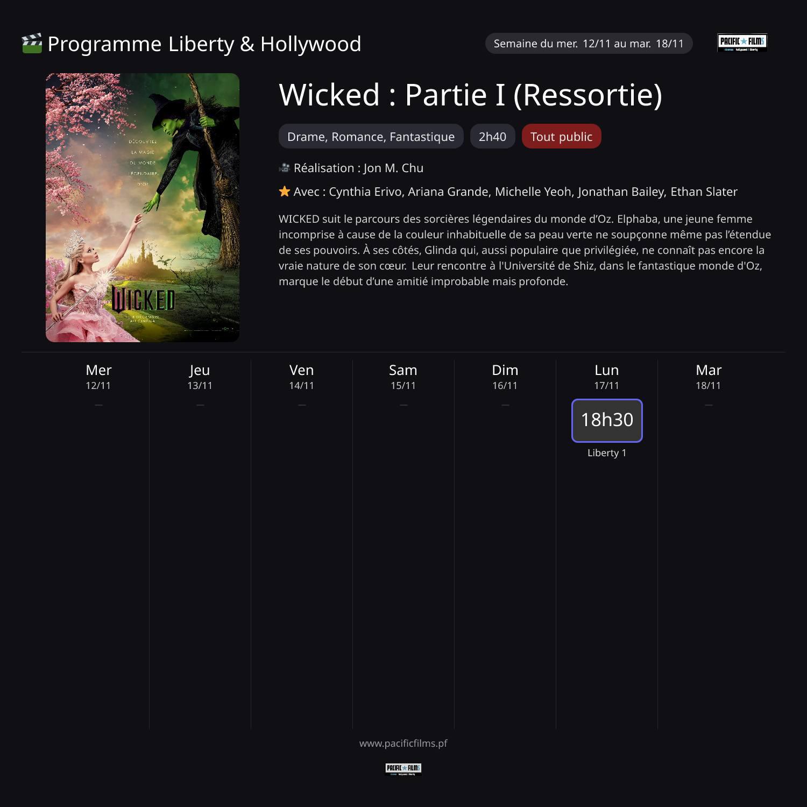Select the 18h30 showtime on Monday
This screenshot has height=807, width=807.
point(607,420)
